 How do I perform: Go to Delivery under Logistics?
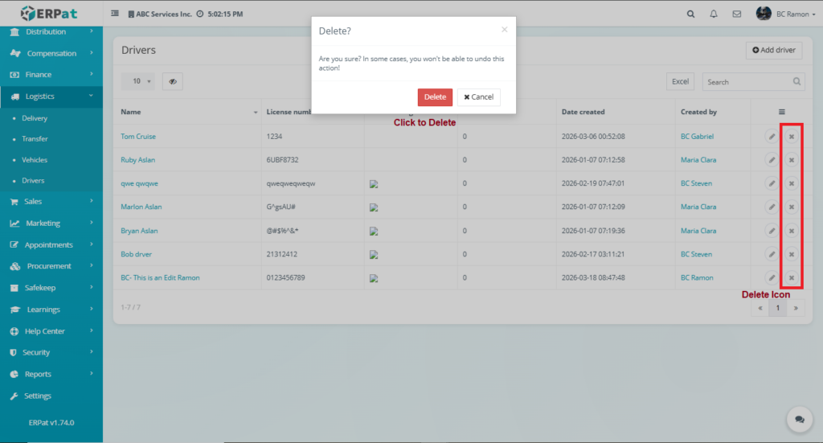coord(35,118)
